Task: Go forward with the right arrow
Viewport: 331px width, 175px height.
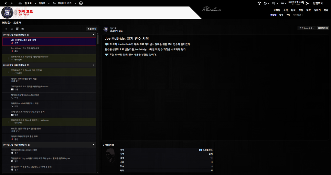Action: click(11, 3)
